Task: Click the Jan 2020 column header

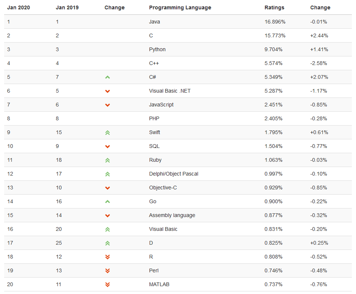Action: pos(19,7)
